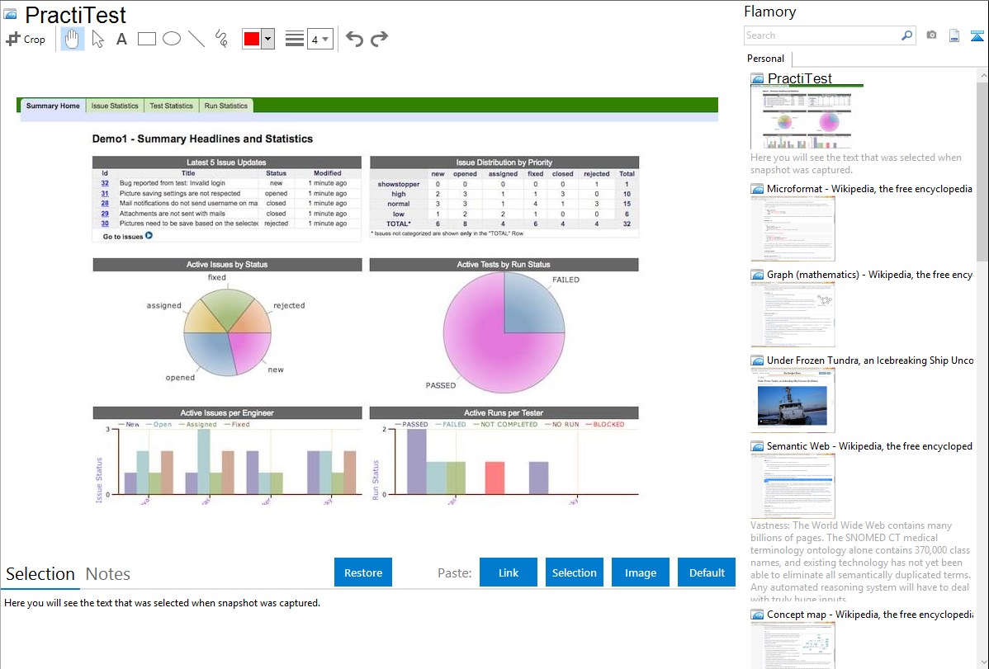This screenshot has height=669, width=989.
Task: Click the Semantic Web snapshot page icon
Action: click(x=757, y=446)
